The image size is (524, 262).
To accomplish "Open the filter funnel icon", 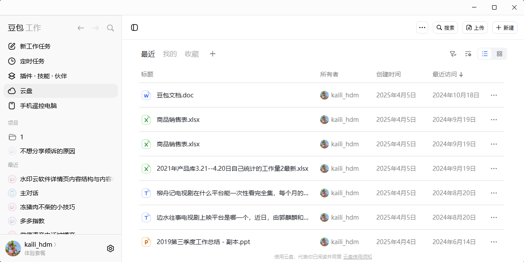I will (x=453, y=54).
